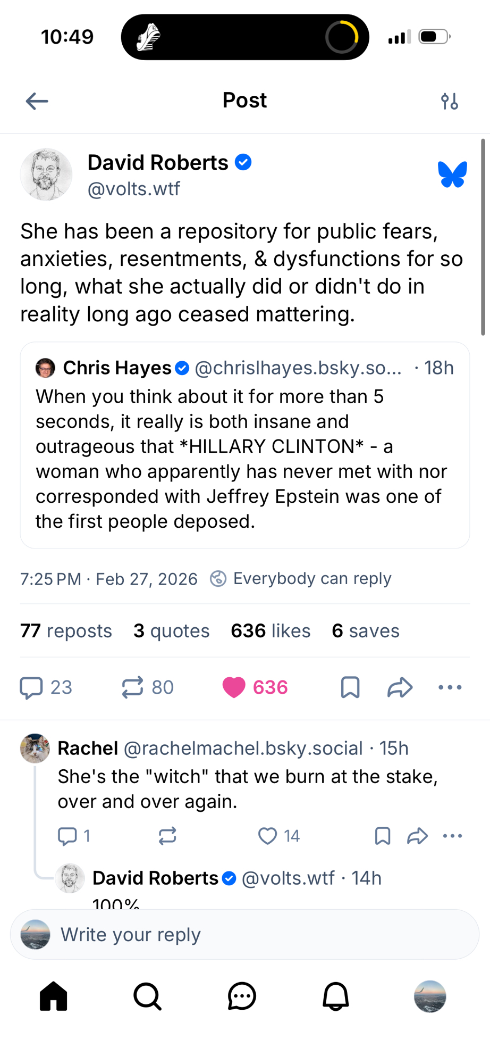The image size is (490, 1064).
Task: Repost Rachel's reply
Action: [x=167, y=836]
